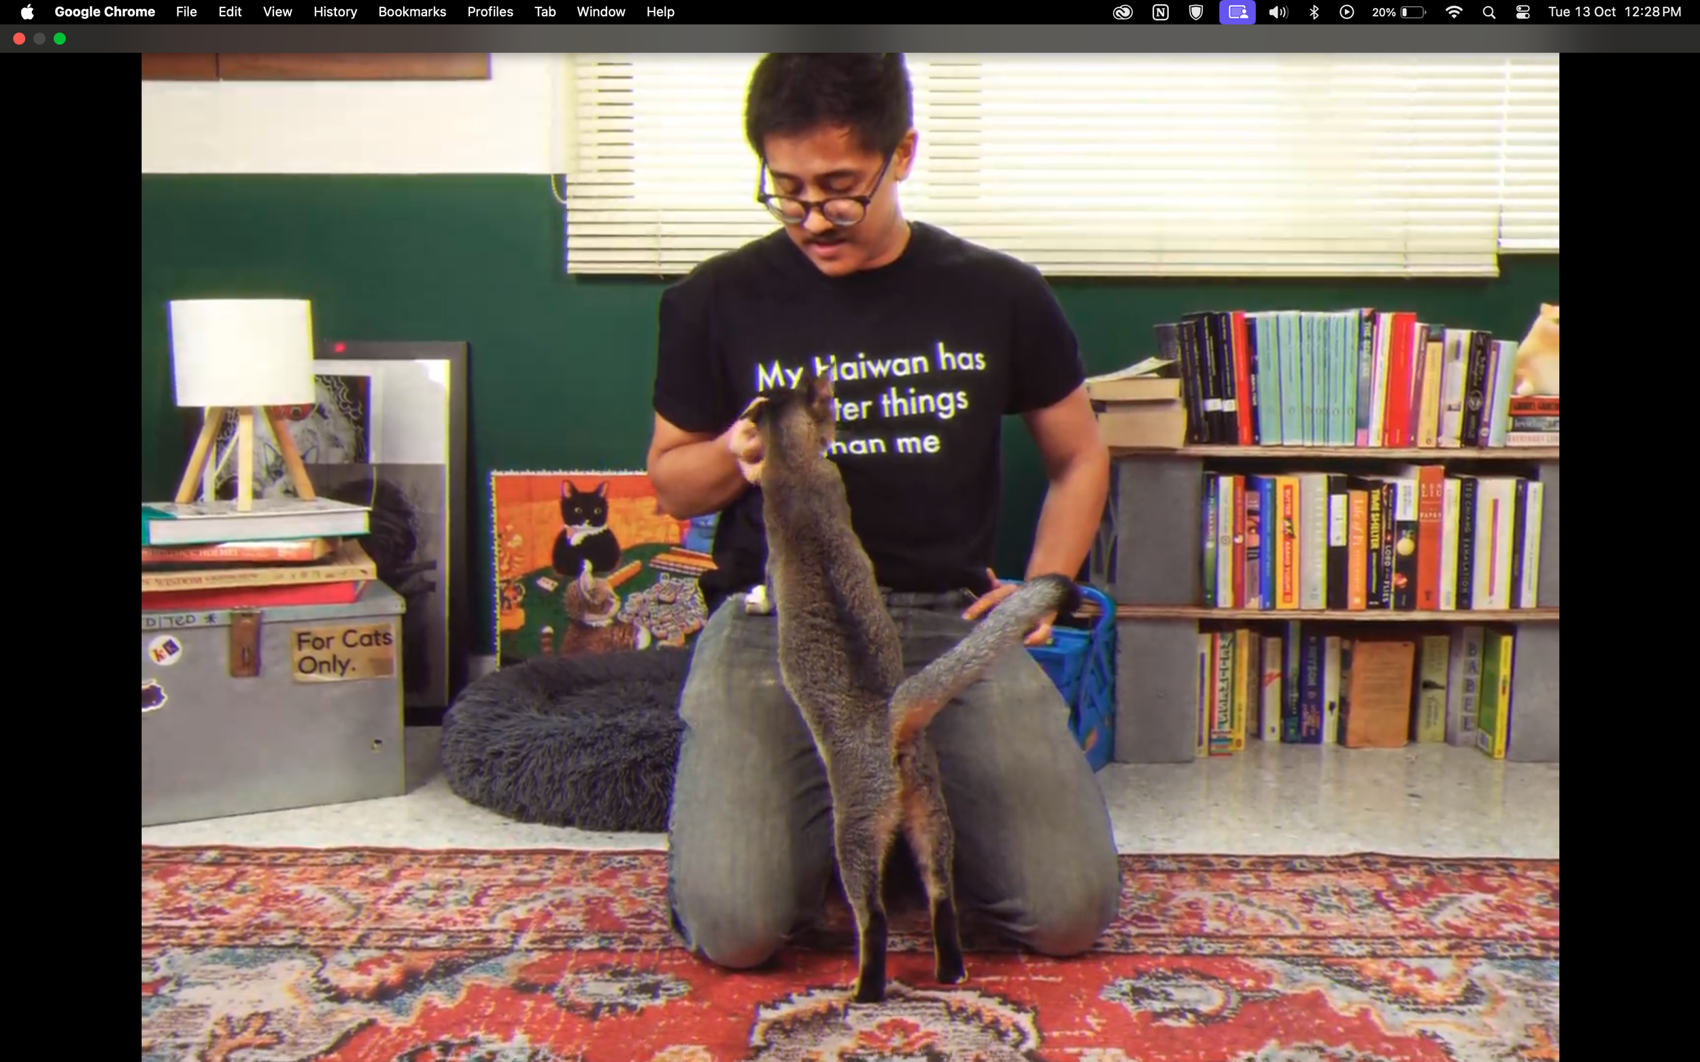The height and width of the screenshot is (1062, 1700).
Task: Open the File menu
Action: [x=186, y=12]
